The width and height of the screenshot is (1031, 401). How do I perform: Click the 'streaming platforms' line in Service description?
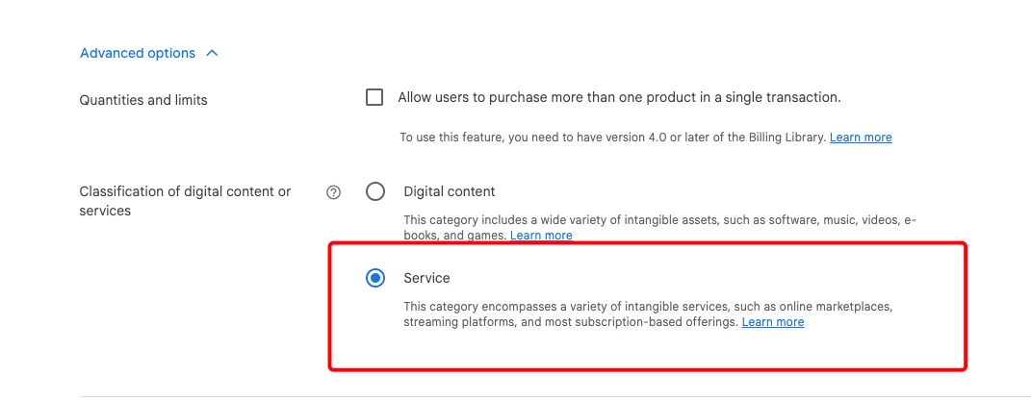click(571, 322)
